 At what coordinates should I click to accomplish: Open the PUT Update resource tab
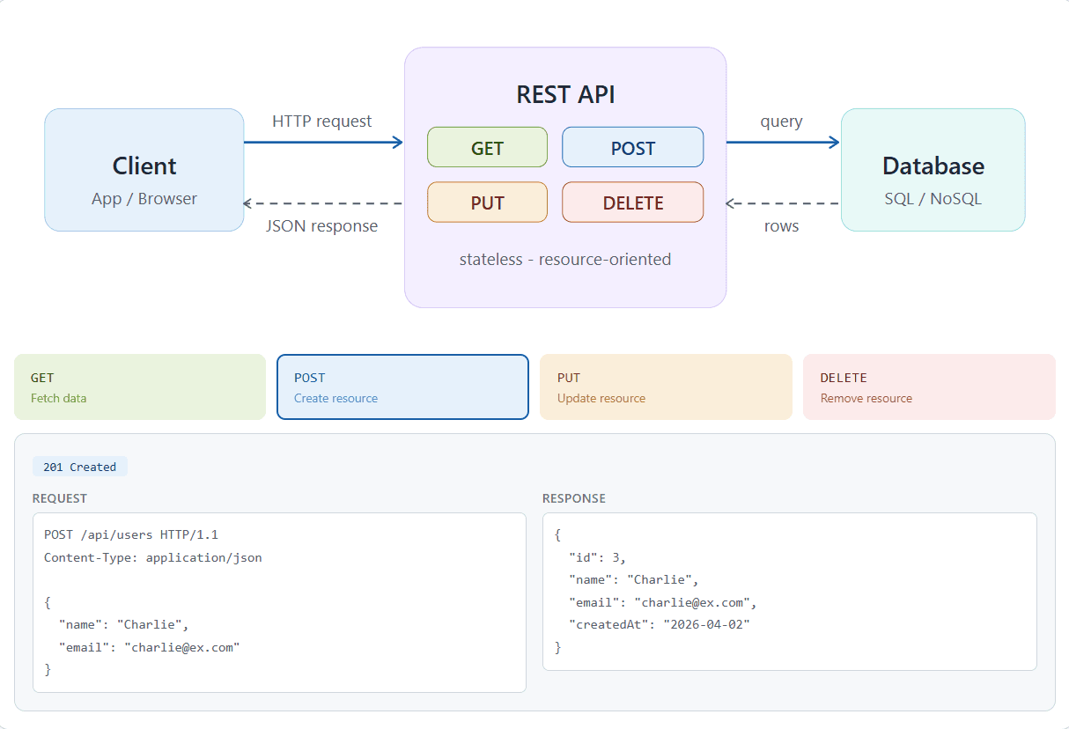point(665,387)
